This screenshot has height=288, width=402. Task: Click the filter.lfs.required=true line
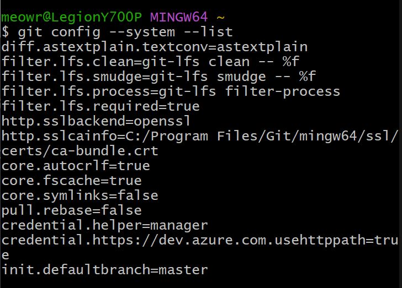(x=100, y=106)
